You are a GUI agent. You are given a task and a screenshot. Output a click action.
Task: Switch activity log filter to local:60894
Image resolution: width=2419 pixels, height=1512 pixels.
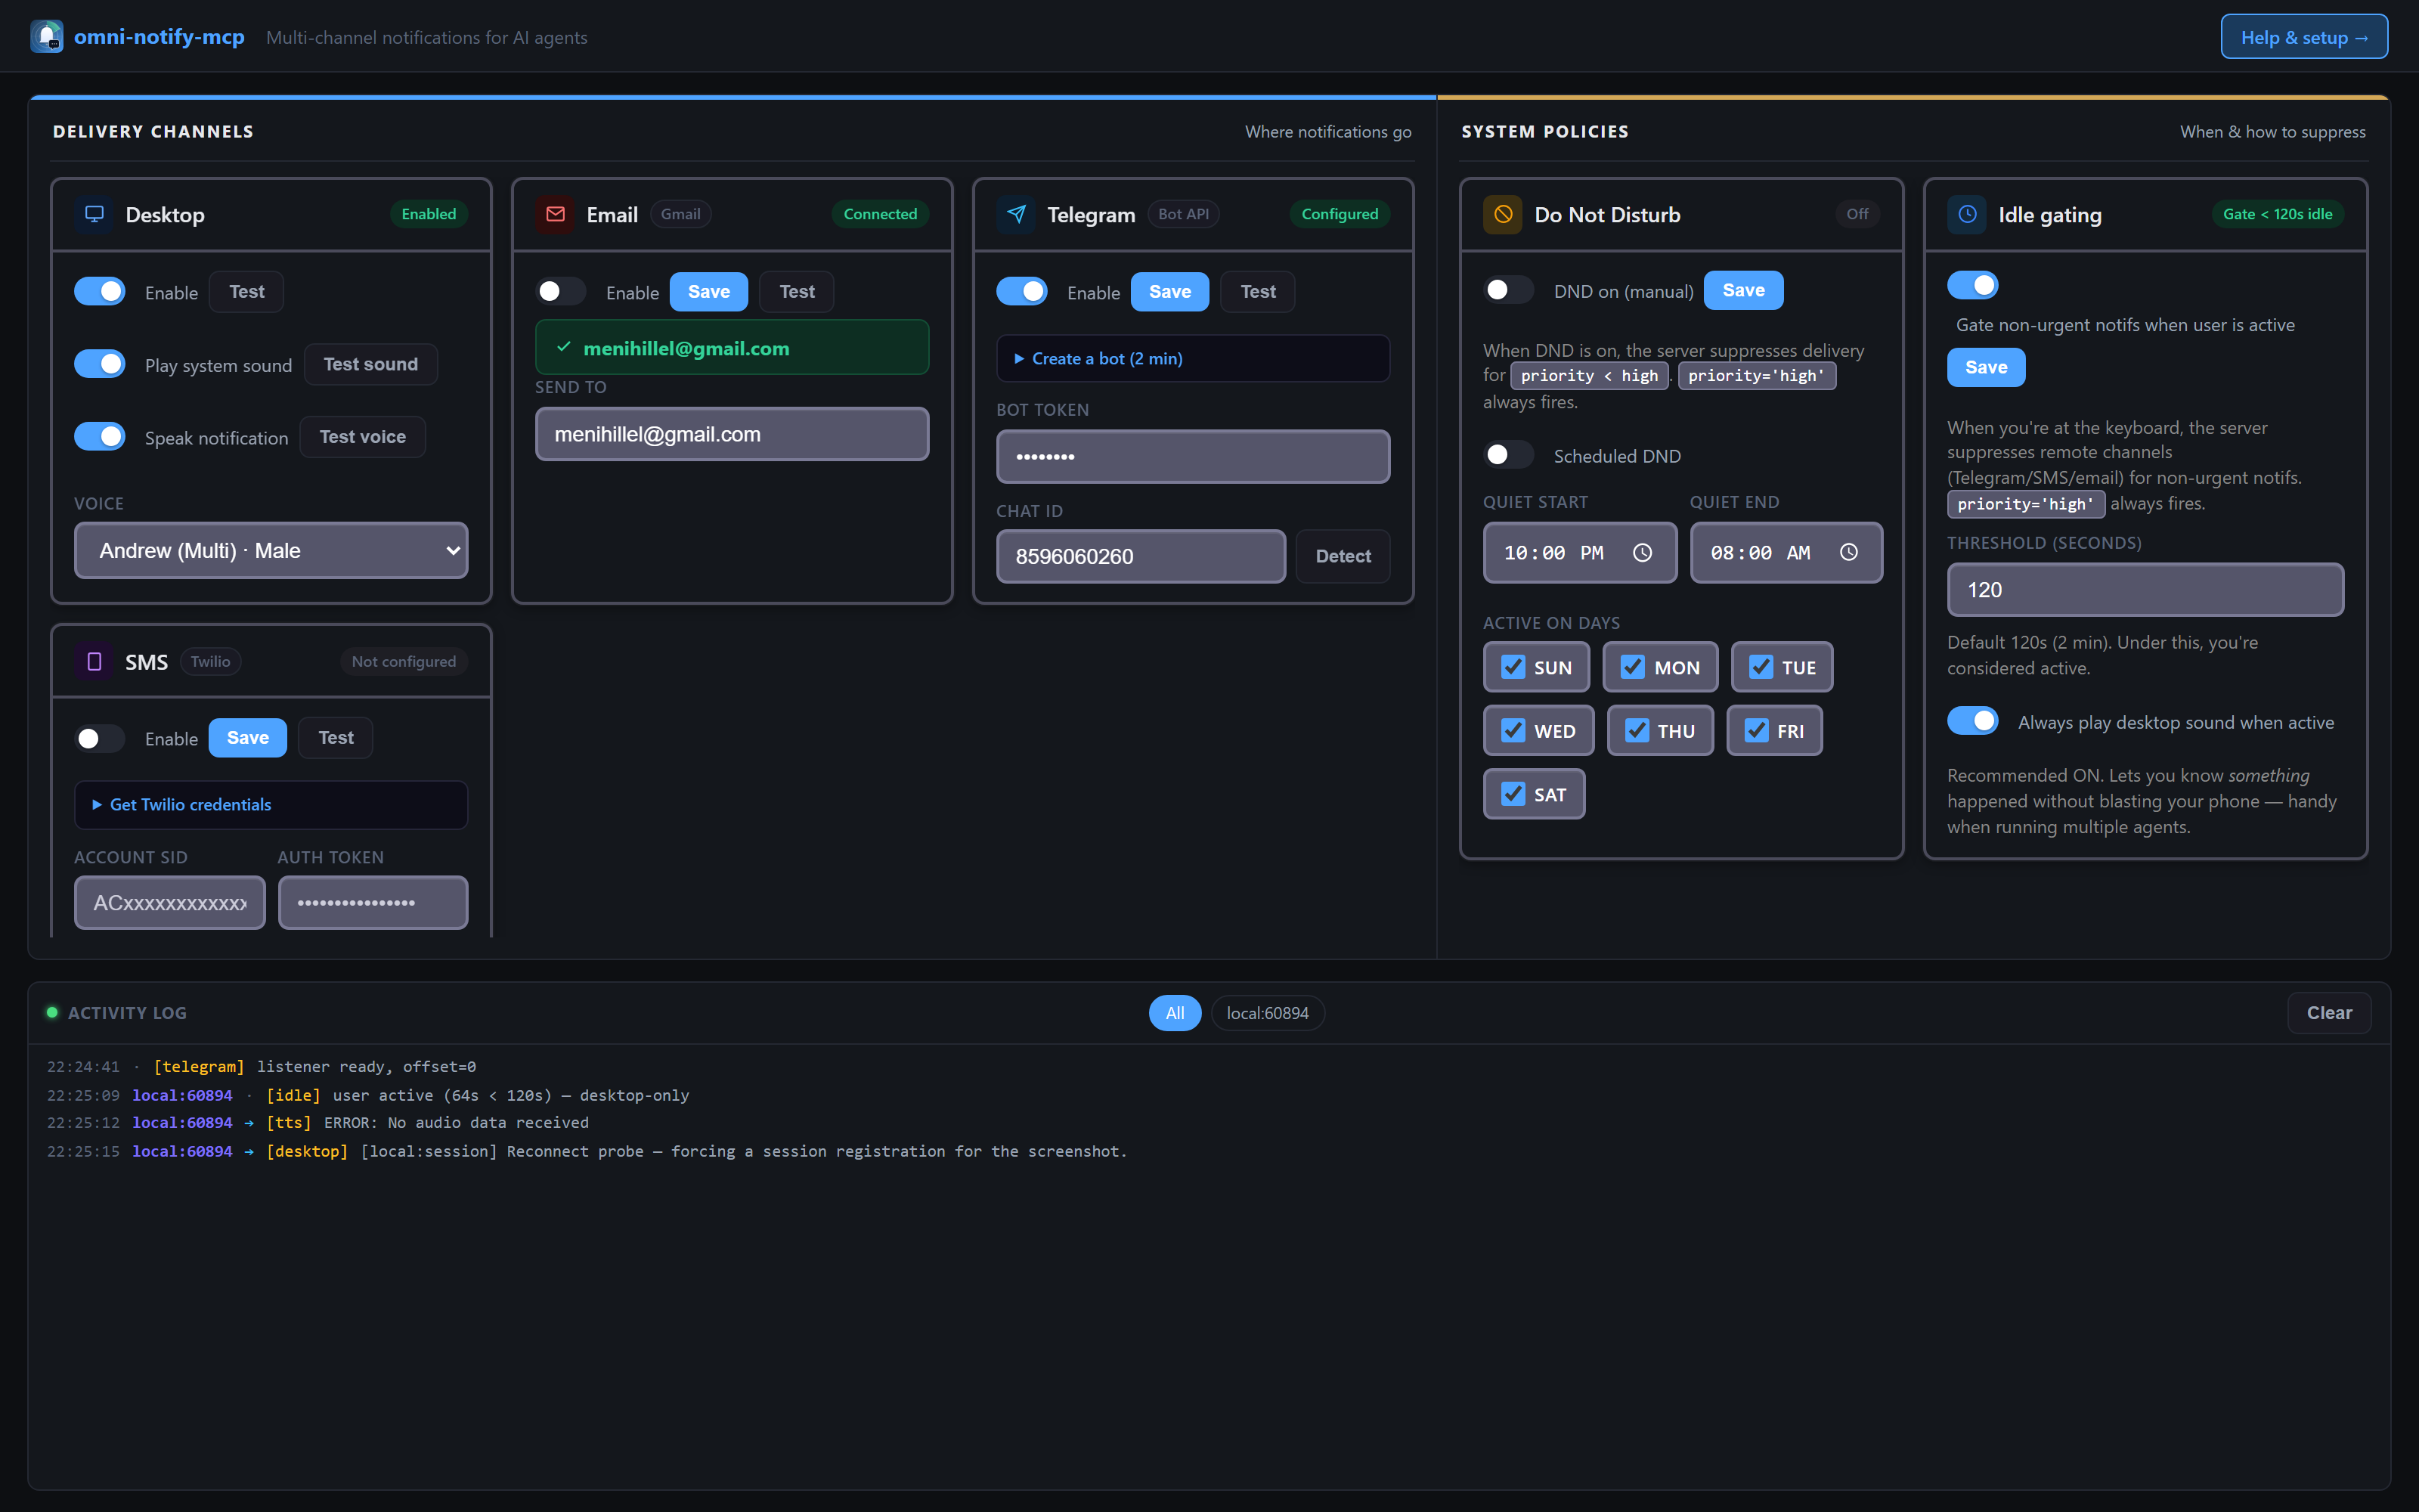(x=1266, y=1012)
